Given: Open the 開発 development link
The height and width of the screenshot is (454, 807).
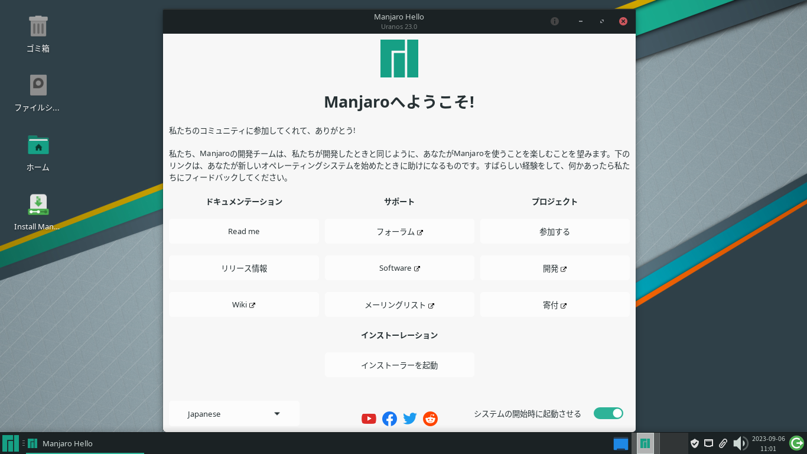Looking at the screenshot, I should point(555,268).
